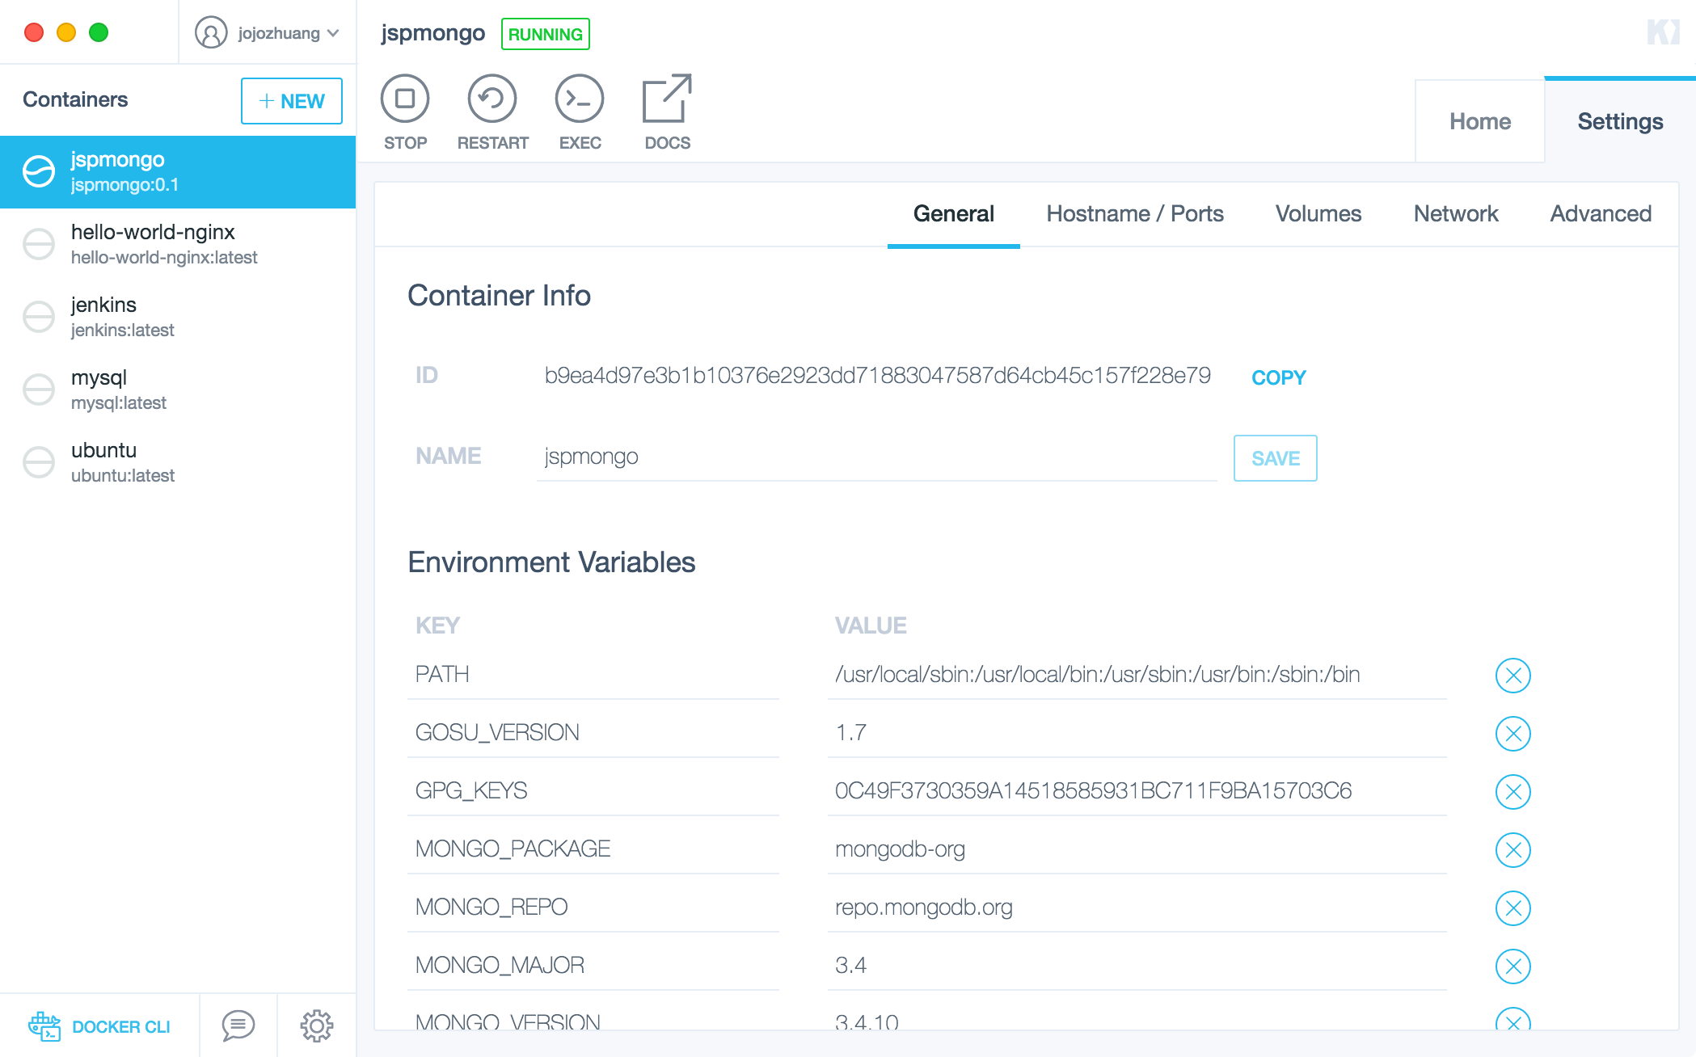
Task: Remove the MONGO_REPO variable
Action: coord(1512,908)
